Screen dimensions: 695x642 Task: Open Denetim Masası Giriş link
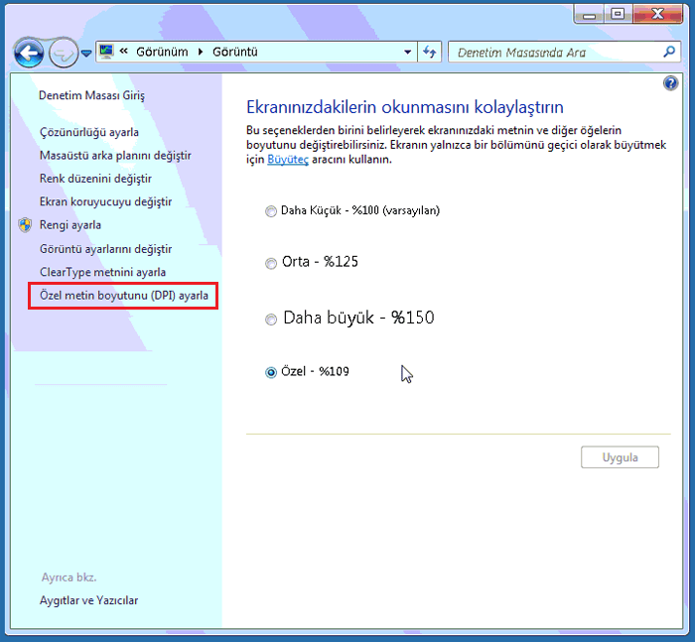[91, 95]
